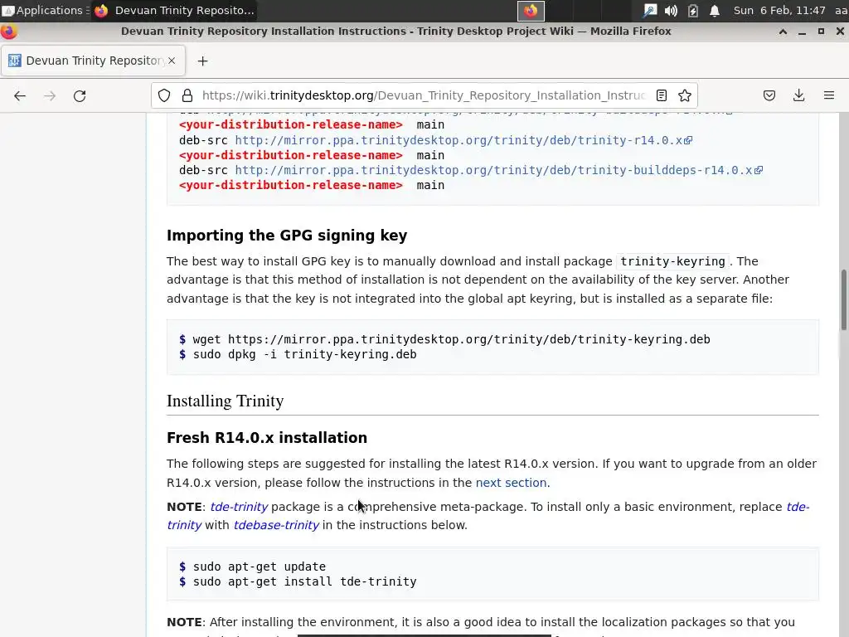Click the 'sudo apt-get update' command
This screenshot has height=637, width=849.
point(252,567)
